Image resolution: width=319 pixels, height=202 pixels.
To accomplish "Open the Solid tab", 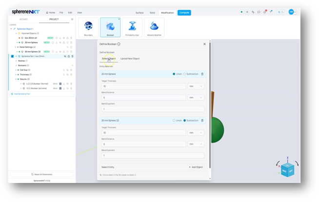I will pos(152,13).
